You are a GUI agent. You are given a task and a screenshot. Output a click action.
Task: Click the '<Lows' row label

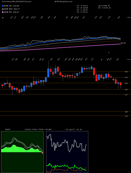coord(128,60)
